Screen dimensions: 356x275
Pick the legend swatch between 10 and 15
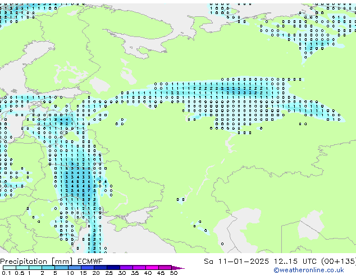[x=76, y=268]
